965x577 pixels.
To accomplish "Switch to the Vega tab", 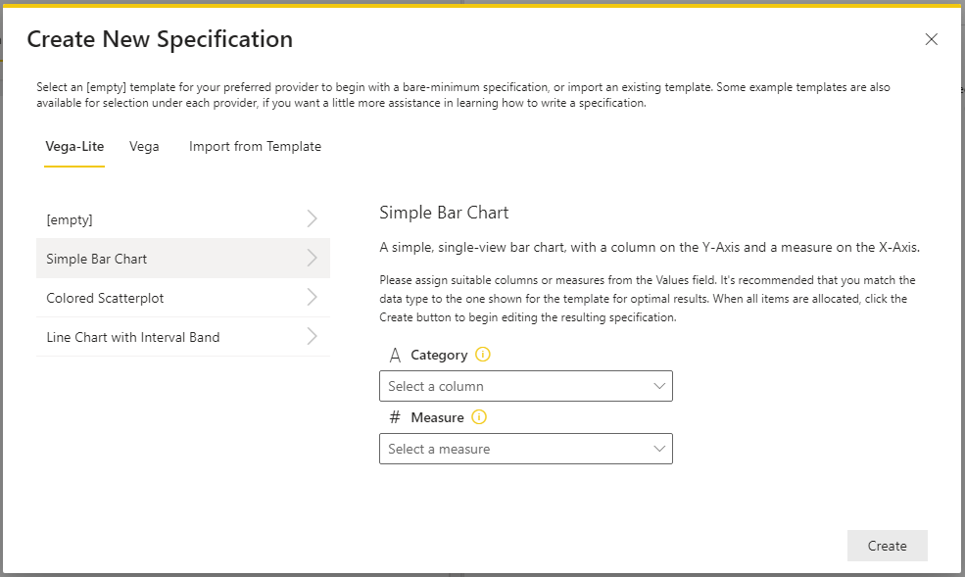I will click(x=144, y=146).
